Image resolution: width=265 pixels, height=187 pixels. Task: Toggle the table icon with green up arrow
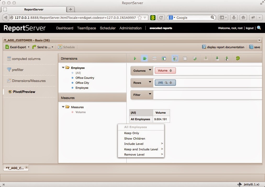coord(175,59)
